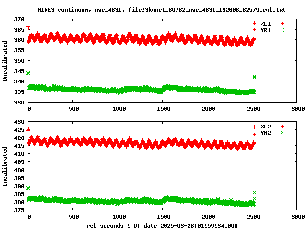The image size is (307, 230).
Task: Click the green outlier point near 344 at top plot start
Action: coord(28,73)
